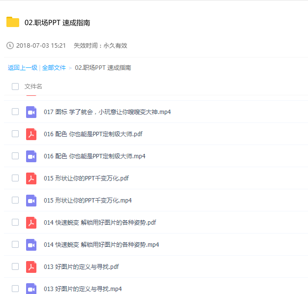Click the yellow folder icon in header

coord(13,22)
